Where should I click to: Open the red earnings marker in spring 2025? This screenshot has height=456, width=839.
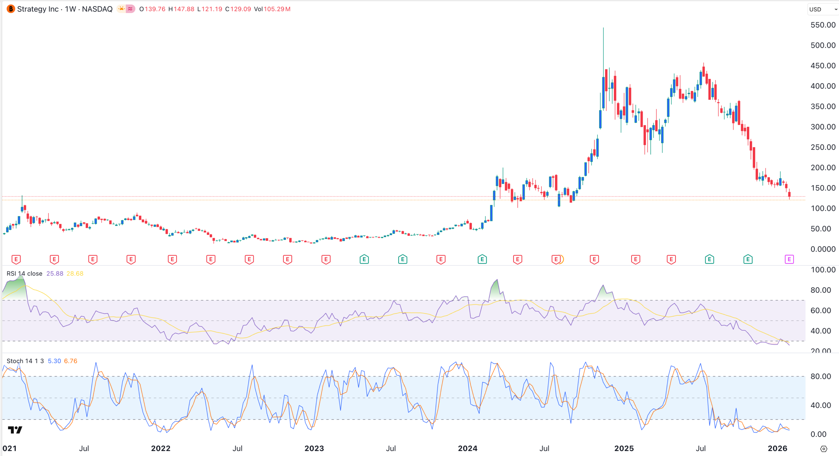(x=671, y=259)
